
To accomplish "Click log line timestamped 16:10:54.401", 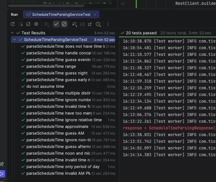I will click(169, 48).
